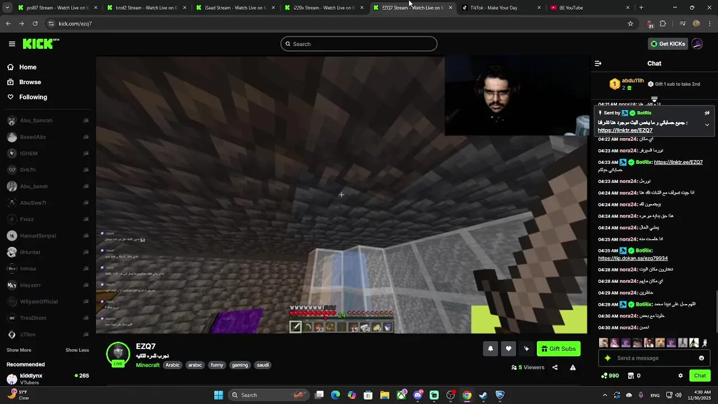
Task: Open Discord from the taskbar
Action: tap(417, 395)
